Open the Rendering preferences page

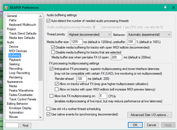pyautogui.click(x=16, y=77)
